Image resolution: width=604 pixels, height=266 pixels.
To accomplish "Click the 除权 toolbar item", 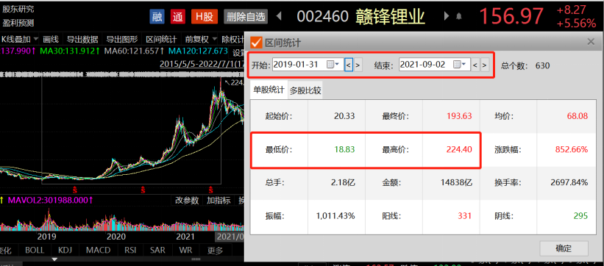I will tap(232, 39).
